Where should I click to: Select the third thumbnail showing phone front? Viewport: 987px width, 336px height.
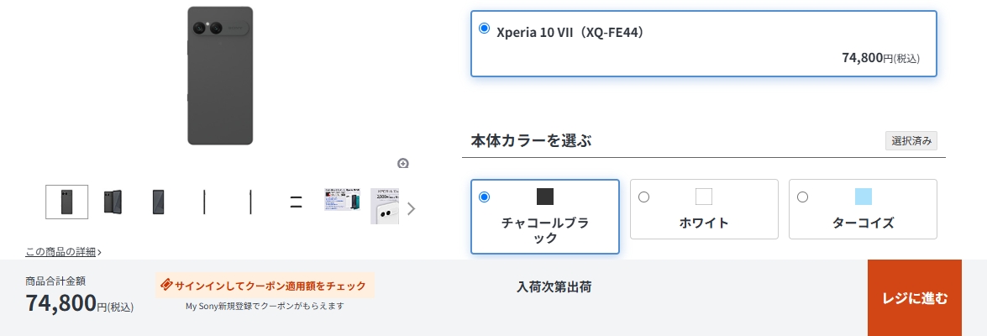159,202
